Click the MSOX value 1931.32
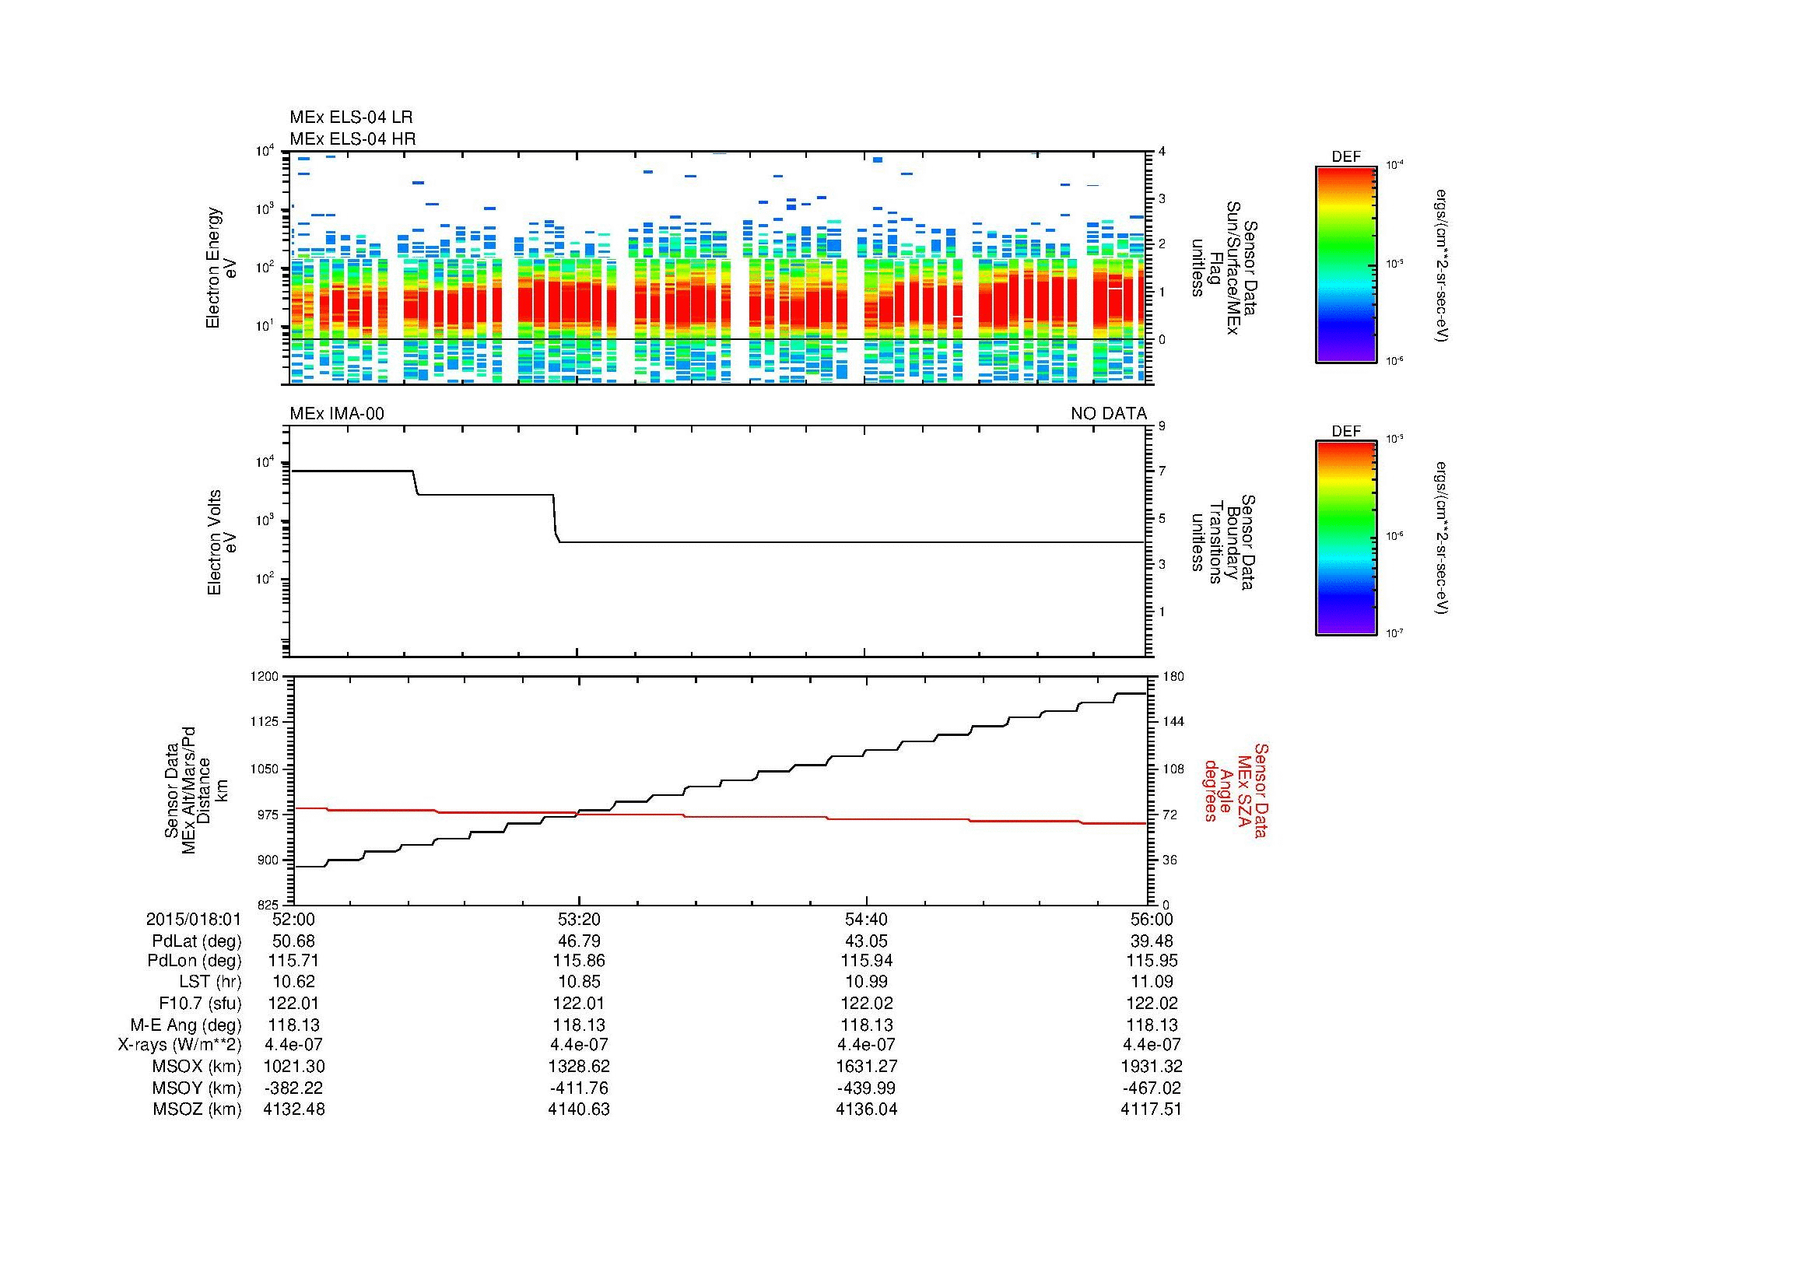 pyautogui.click(x=1151, y=1067)
